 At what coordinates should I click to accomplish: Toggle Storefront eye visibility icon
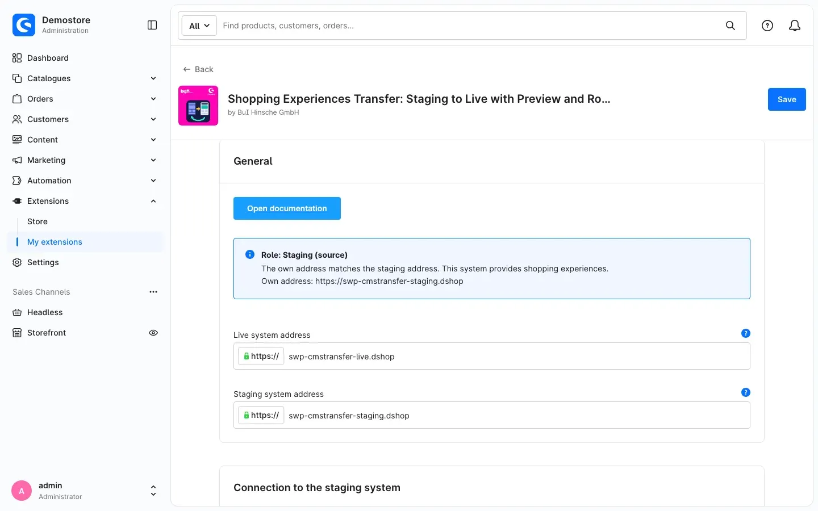point(153,333)
